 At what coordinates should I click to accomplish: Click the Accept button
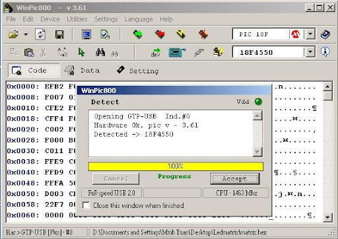click(235, 179)
